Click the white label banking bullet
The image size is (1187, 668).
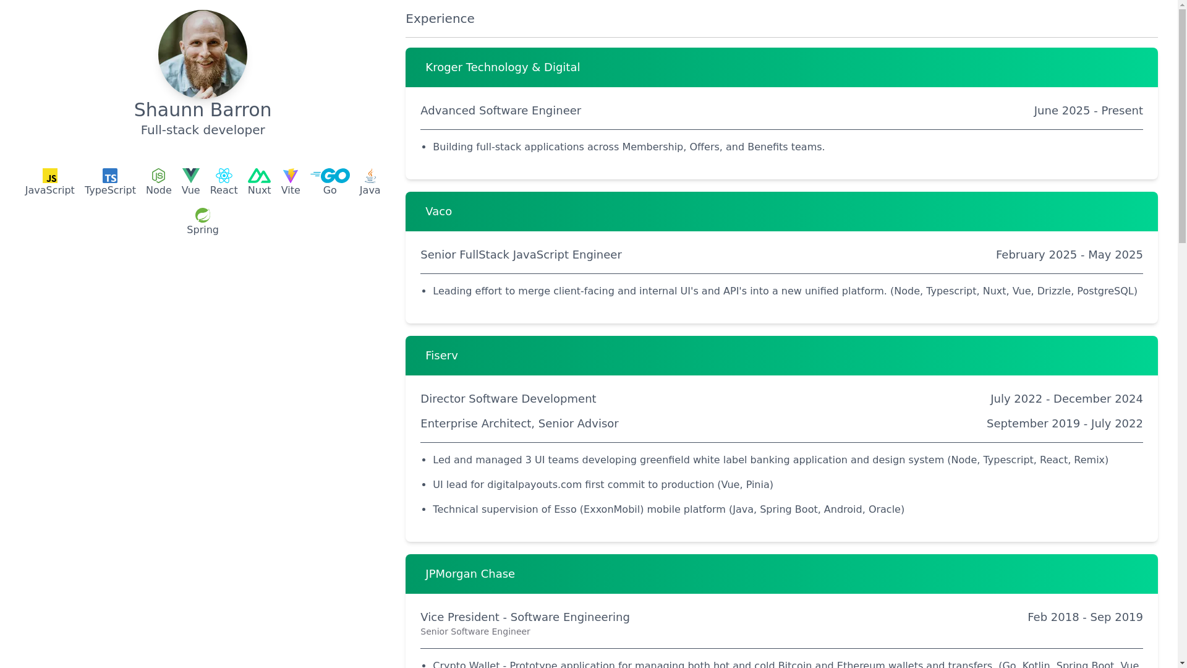770,460
